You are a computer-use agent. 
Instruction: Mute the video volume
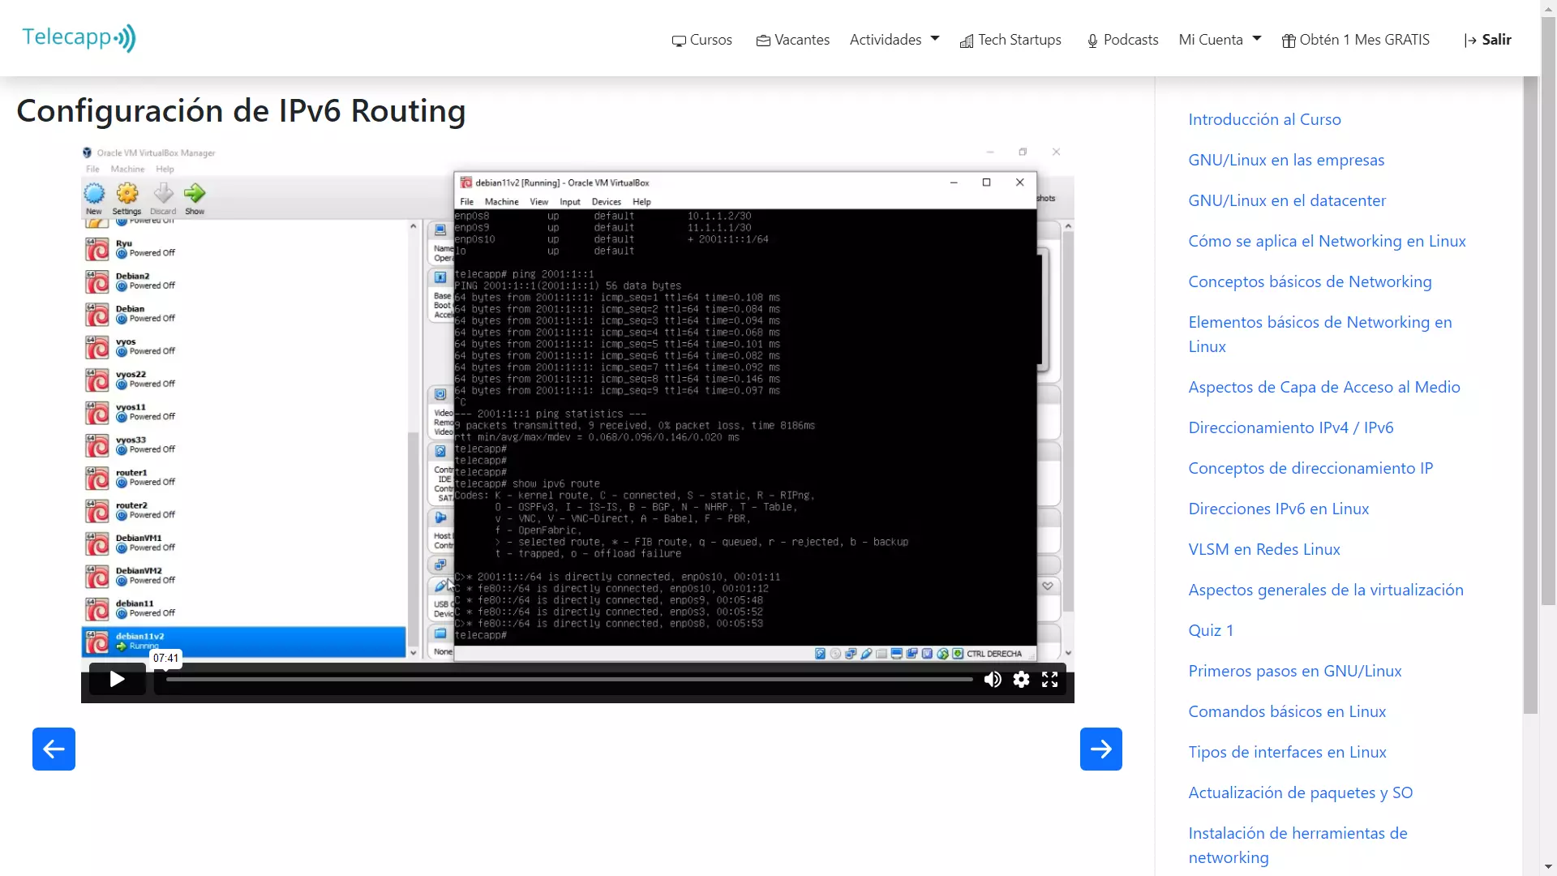993,680
